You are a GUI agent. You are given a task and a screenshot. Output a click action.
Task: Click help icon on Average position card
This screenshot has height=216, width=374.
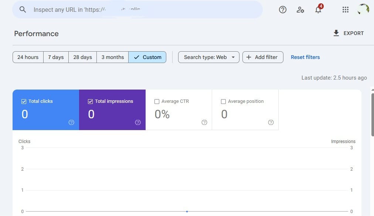[271, 123]
